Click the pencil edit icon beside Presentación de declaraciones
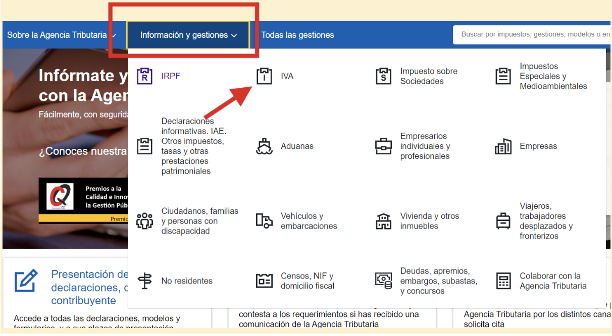 pyautogui.click(x=26, y=281)
